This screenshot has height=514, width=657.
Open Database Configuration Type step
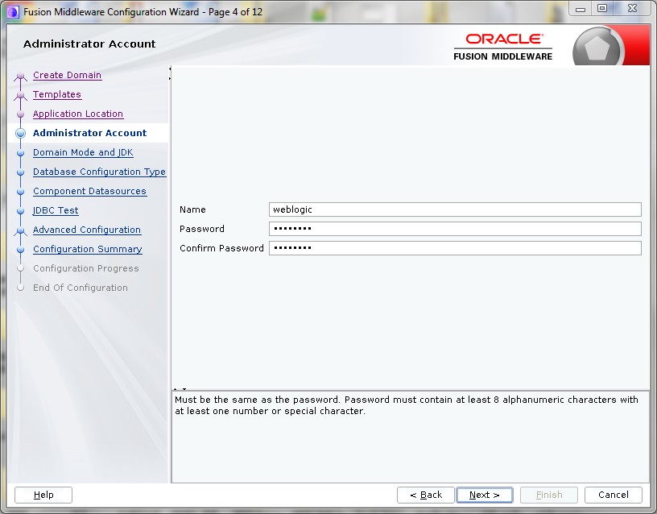pyautogui.click(x=99, y=172)
